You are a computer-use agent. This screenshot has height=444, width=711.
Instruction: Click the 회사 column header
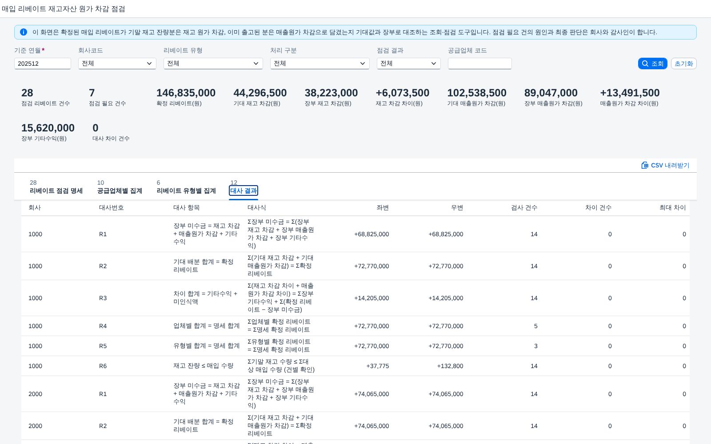pyautogui.click(x=35, y=207)
